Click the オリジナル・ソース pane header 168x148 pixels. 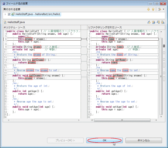[x=14, y=27]
